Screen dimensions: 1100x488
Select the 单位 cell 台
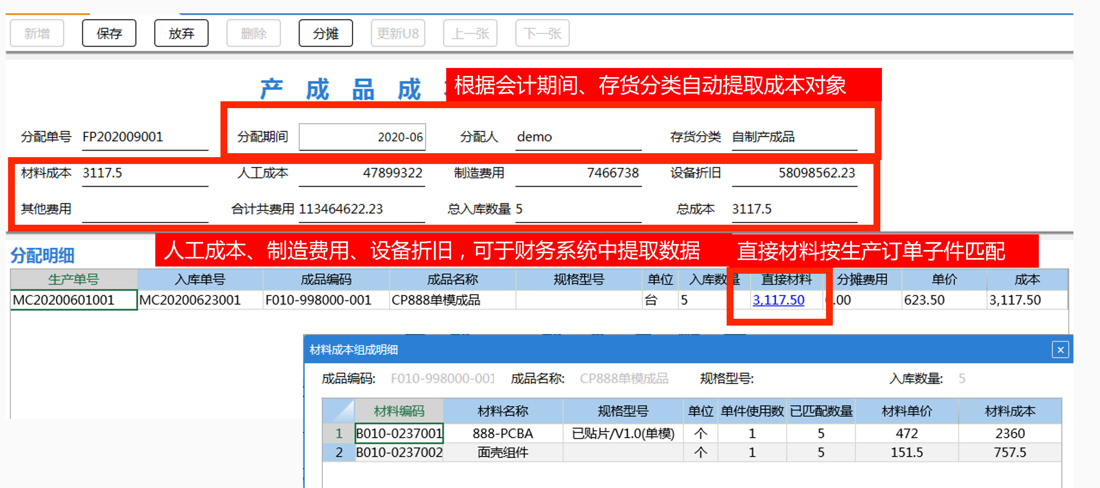click(660, 300)
